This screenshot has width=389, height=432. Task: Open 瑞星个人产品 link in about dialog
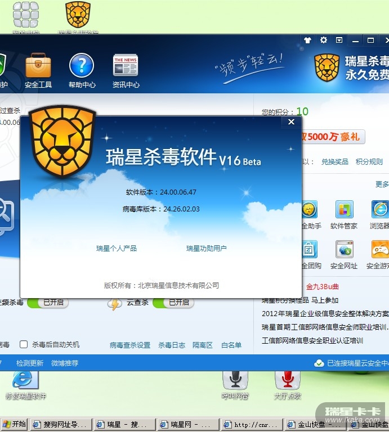(x=117, y=248)
